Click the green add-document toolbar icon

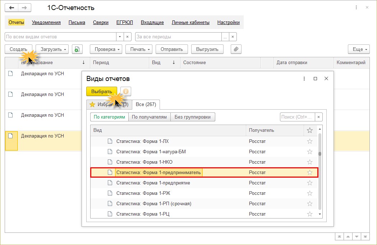77,49
